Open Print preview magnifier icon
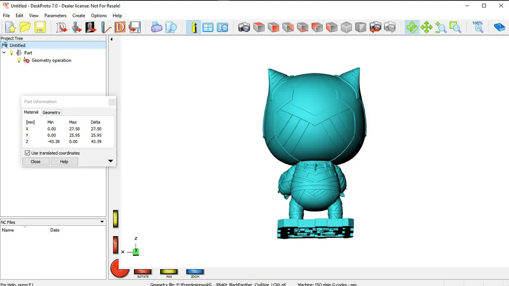Viewport: 509px width, 286px height. (171, 28)
